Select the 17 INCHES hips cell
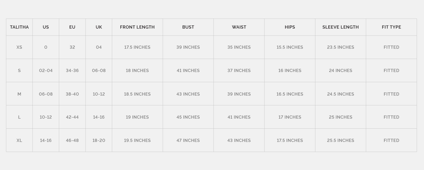The width and height of the screenshot is (424, 170). click(290, 117)
